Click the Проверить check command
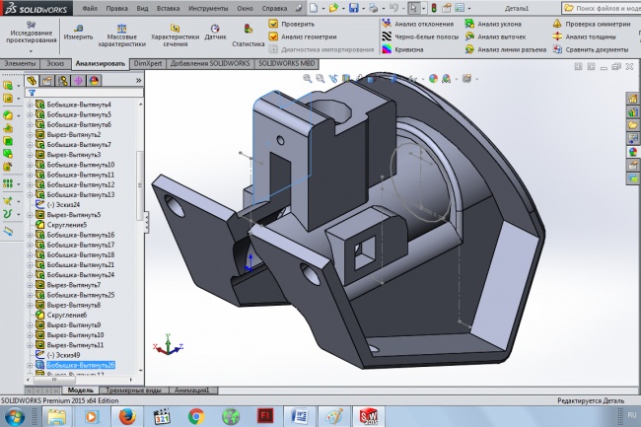Screen dimensions: 641x427 tap(292, 24)
